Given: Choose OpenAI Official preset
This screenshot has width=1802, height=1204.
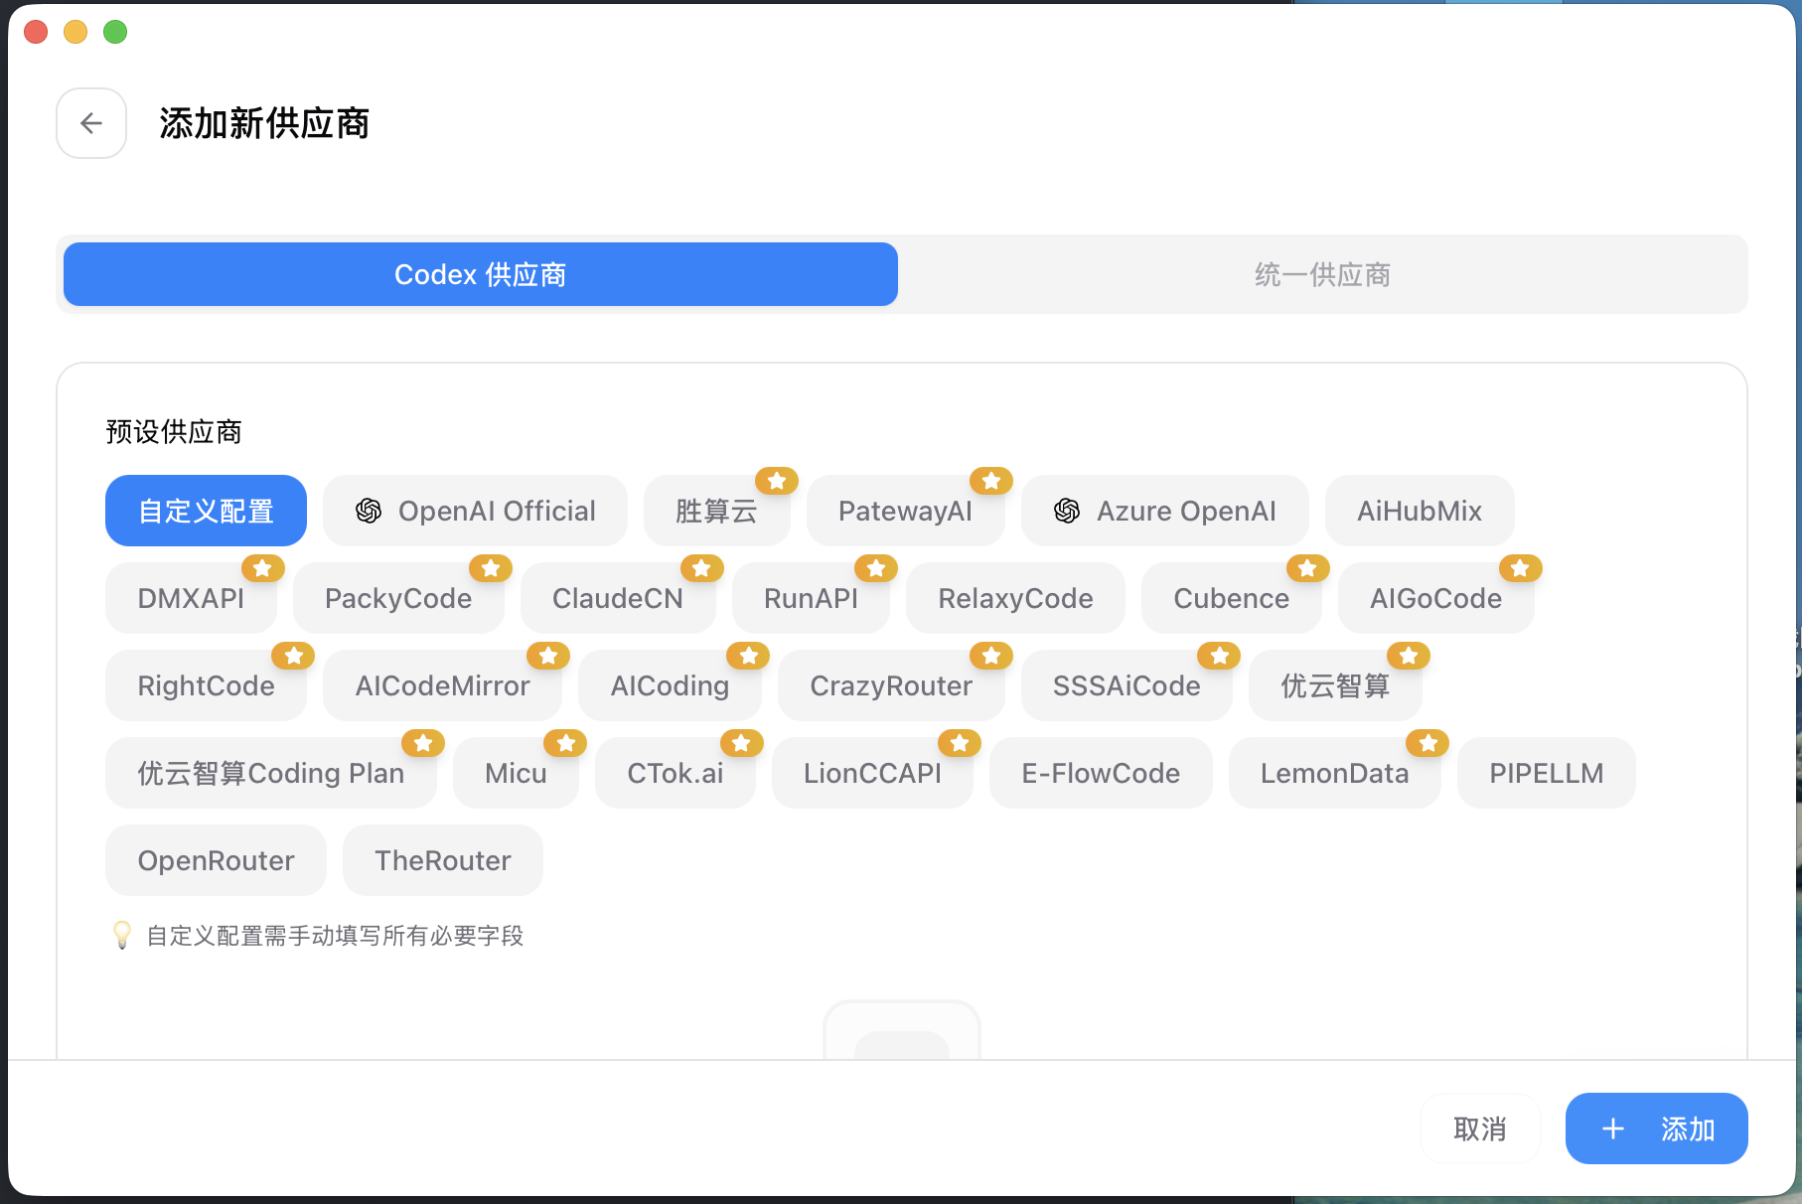Looking at the screenshot, I should point(475,511).
